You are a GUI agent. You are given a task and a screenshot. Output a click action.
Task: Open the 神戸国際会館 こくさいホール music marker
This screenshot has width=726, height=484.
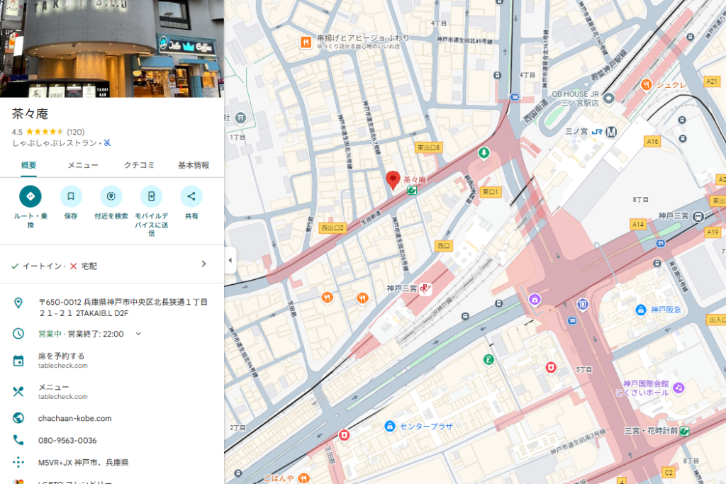pos(678,388)
